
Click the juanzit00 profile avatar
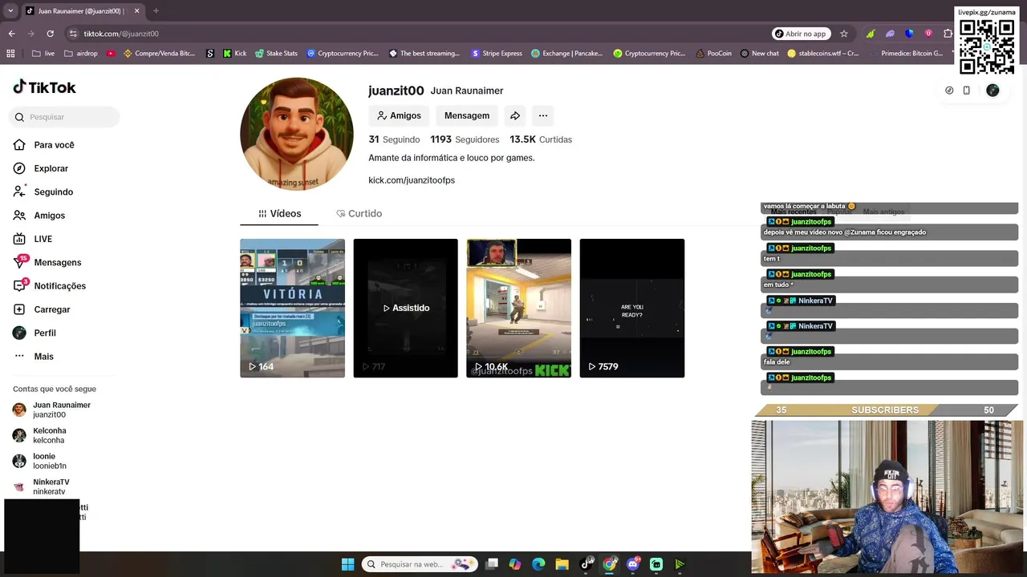[297, 134]
